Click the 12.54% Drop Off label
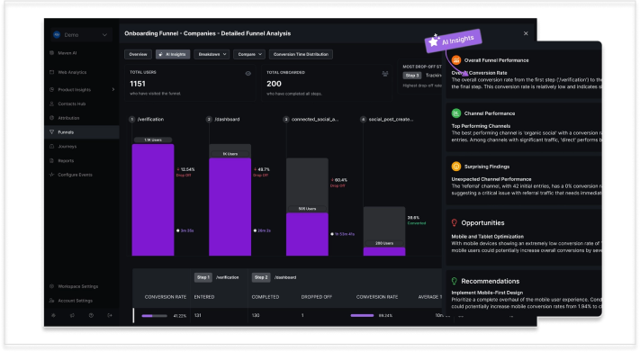The height and width of the screenshot is (352, 640). click(185, 172)
